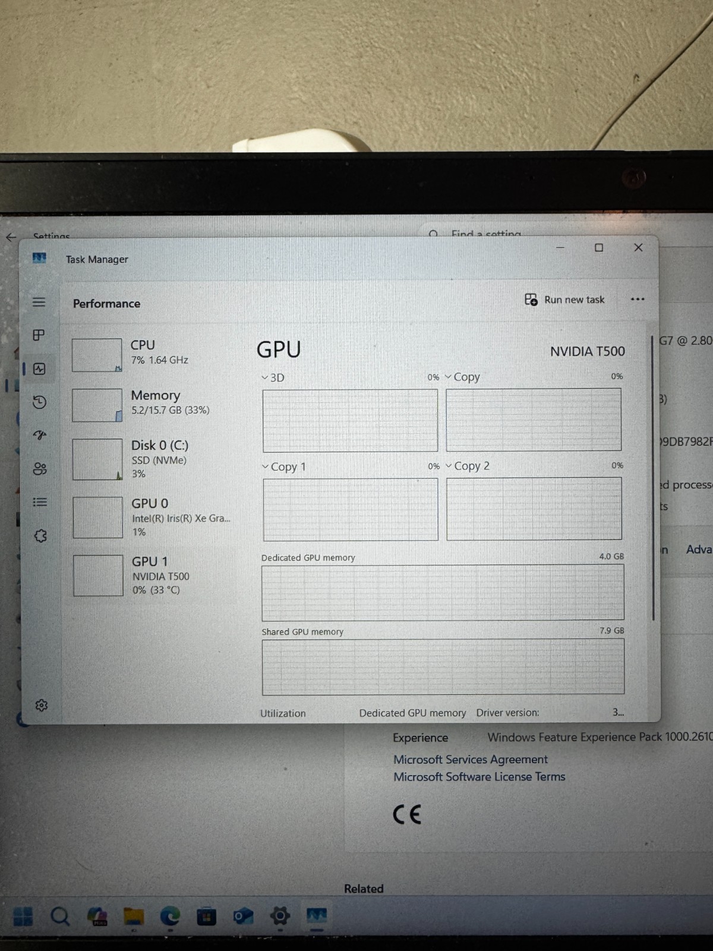Open the App history sidebar icon
The height and width of the screenshot is (951, 713).
pyautogui.click(x=39, y=402)
